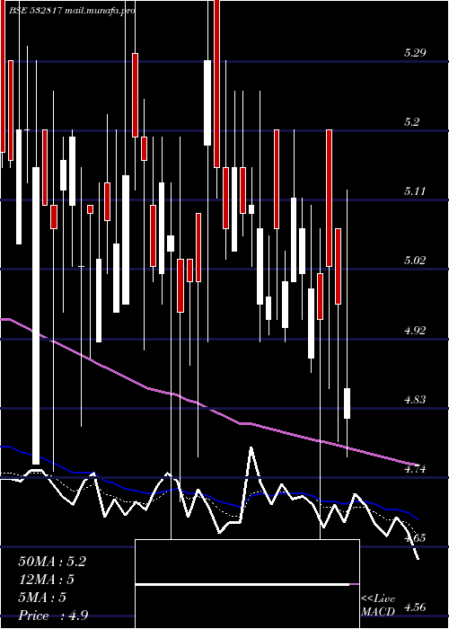Click the 12MA : 5 label
This screenshot has width=449, height=629.
click(46, 580)
